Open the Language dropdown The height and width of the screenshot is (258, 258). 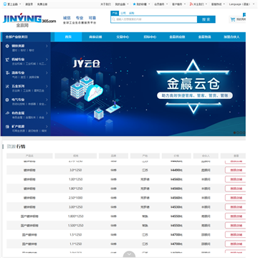[241, 4]
